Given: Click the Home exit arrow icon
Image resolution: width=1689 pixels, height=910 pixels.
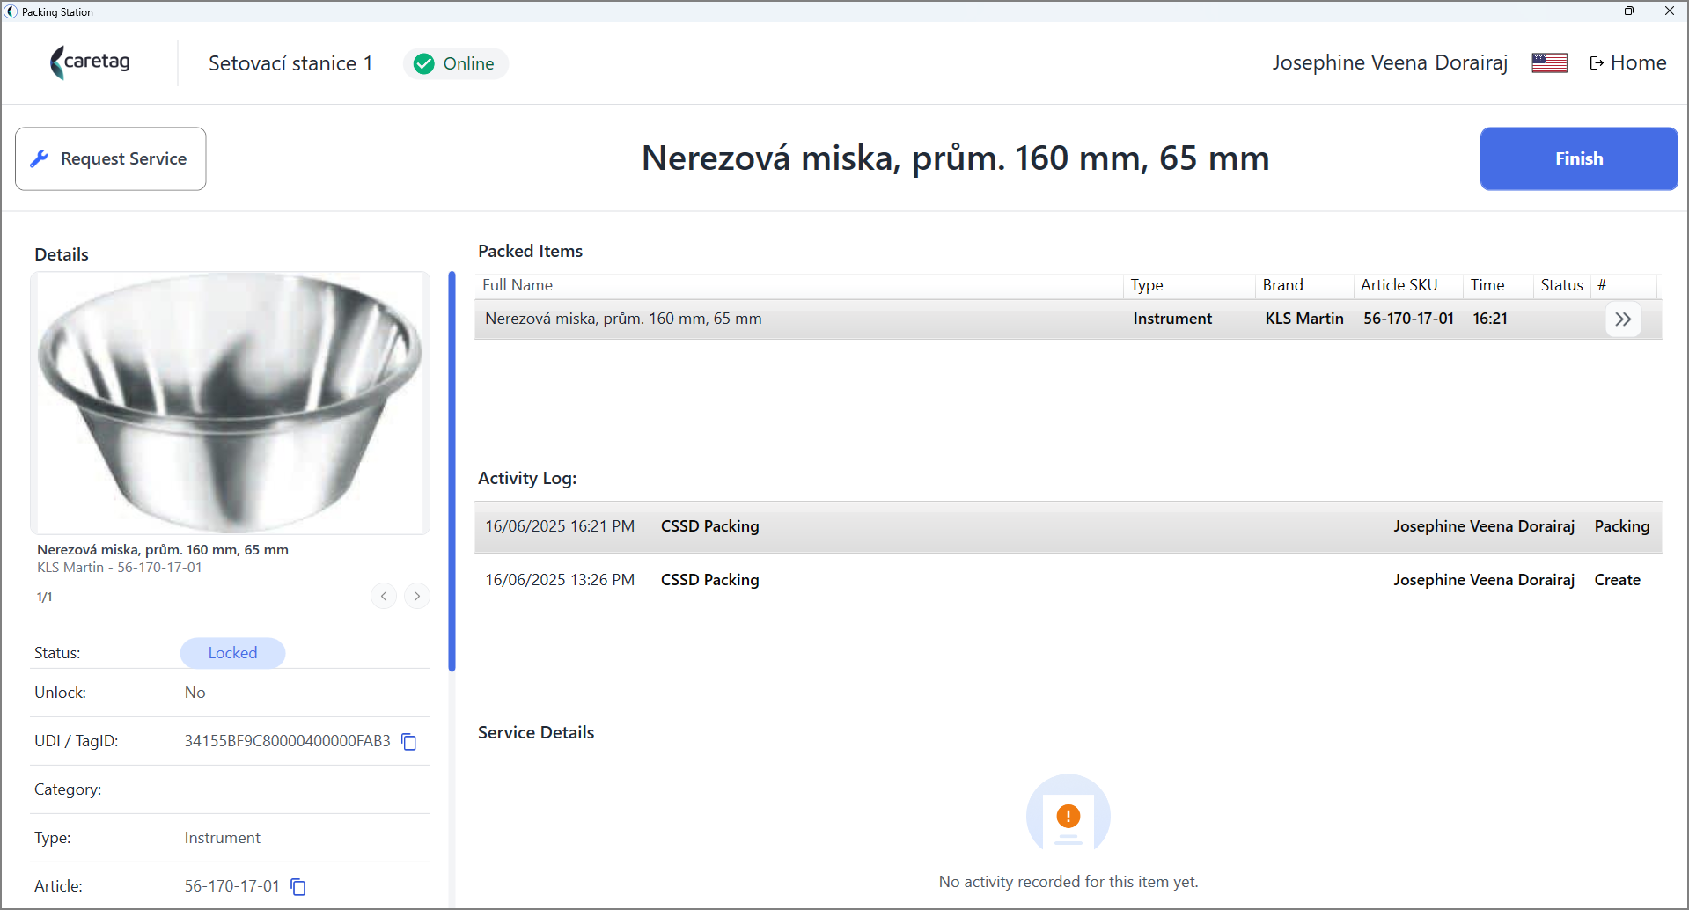Looking at the screenshot, I should pyautogui.click(x=1597, y=63).
